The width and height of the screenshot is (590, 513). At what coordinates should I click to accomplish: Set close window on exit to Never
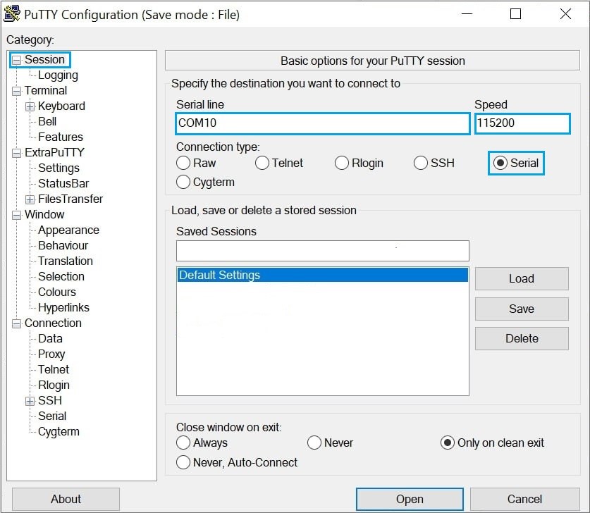point(331,443)
